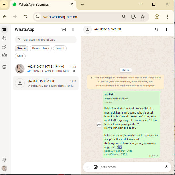Close the WhatsApp Business tab

(72, 5)
